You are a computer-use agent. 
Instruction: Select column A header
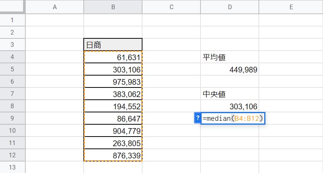point(55,7)
